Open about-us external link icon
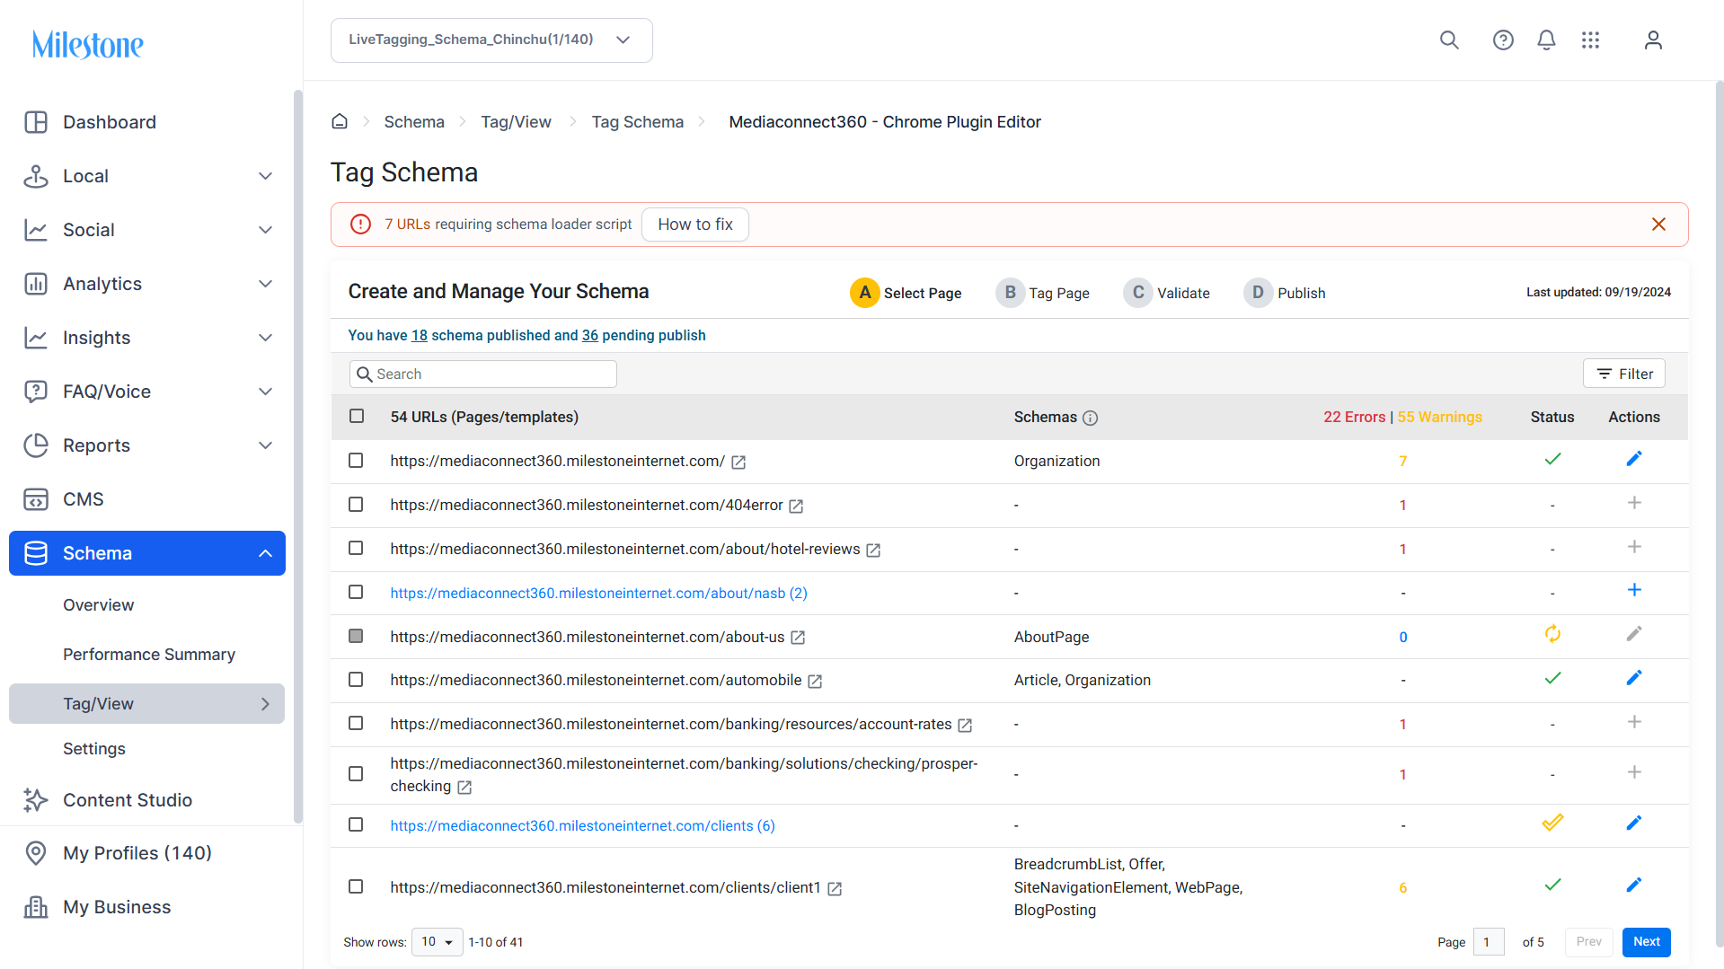1724x969 pixels. [x=798, y=638]
